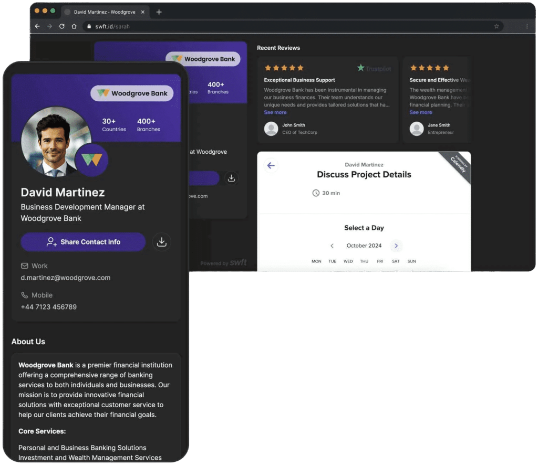Click the phone number +44 7123 456789
Viewport: 538px width, 466px height.
point(49,307)
